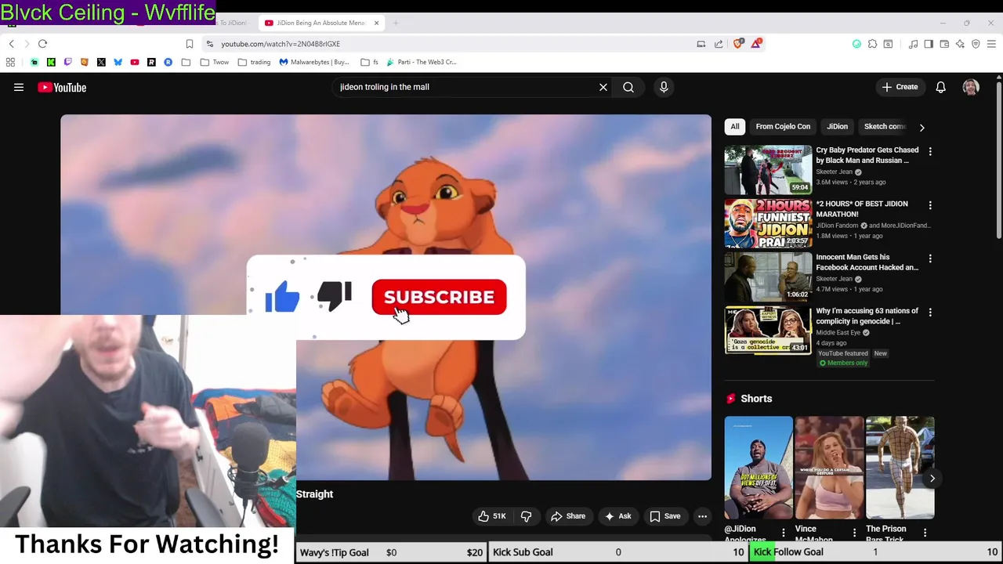
Task: Open Innocent Man Facebook Hacked video title
Action: pos(867,262)
